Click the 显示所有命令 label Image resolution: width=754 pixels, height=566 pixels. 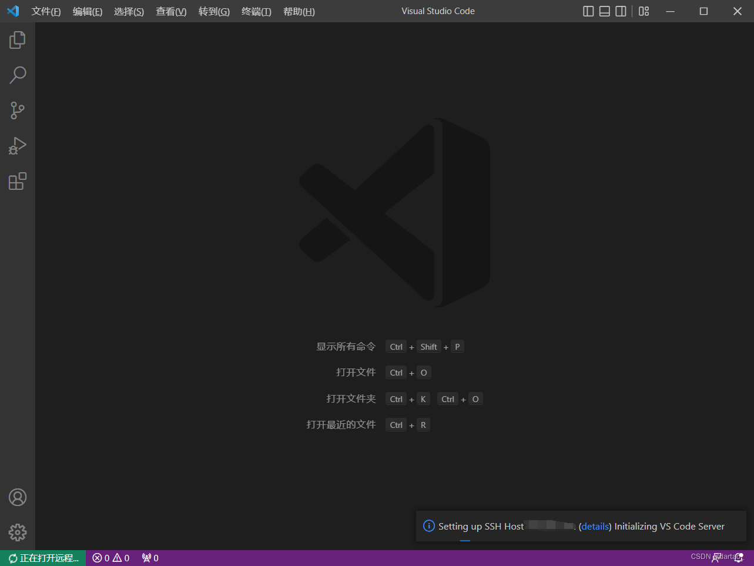pos(346,347)
